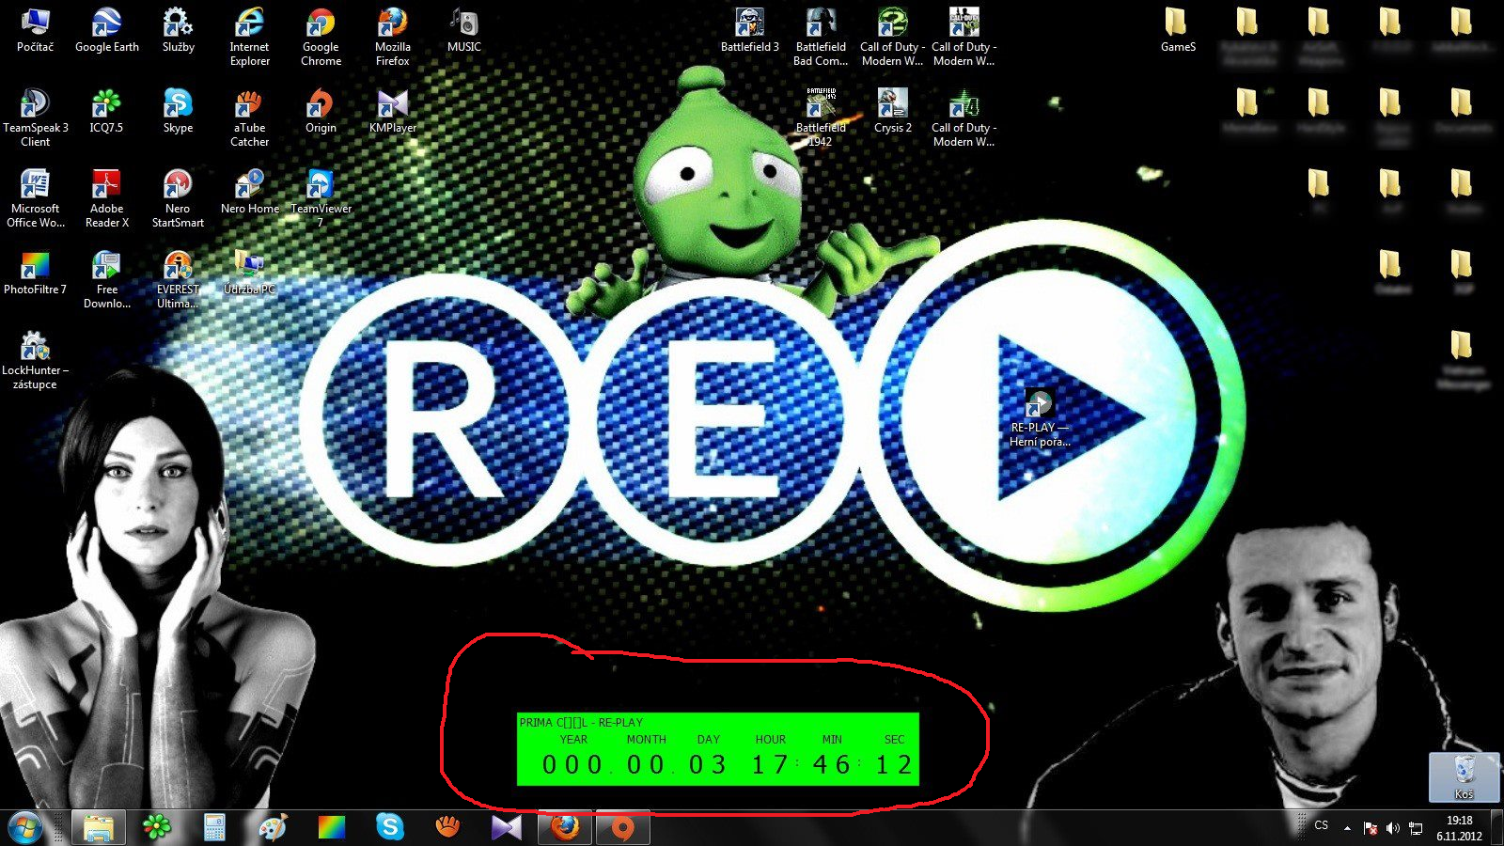Switch to the Firefox taskbar button
The image size is (1504, 846).
[564, 828]
